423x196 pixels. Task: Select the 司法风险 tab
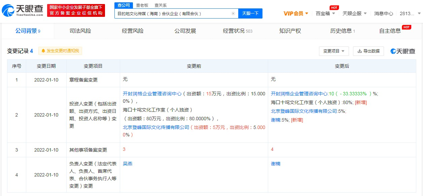coord(80,31)
